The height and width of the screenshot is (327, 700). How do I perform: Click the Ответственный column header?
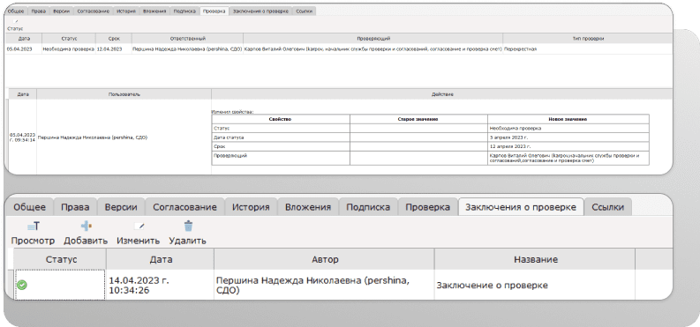[187, 39]
